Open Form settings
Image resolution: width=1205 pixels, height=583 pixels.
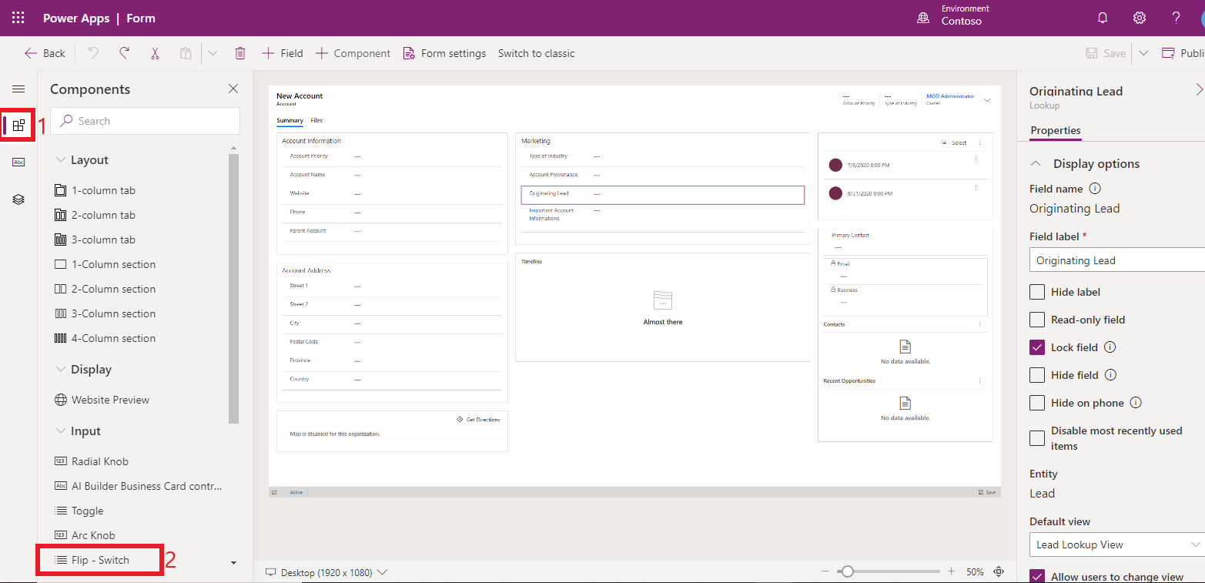click(445, 53)
